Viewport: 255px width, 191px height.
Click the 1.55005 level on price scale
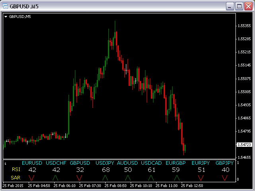pos(243,92)
